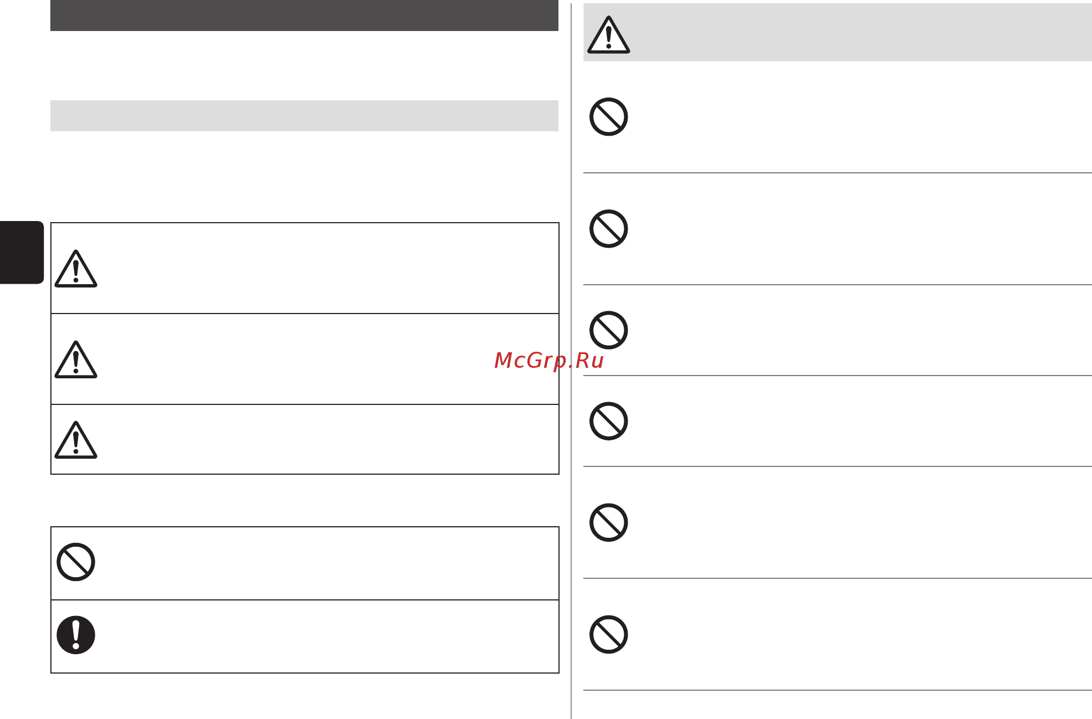Select the prohibition symbol in the left bordered table
The image size is (1092, 719).
(76, 562)
